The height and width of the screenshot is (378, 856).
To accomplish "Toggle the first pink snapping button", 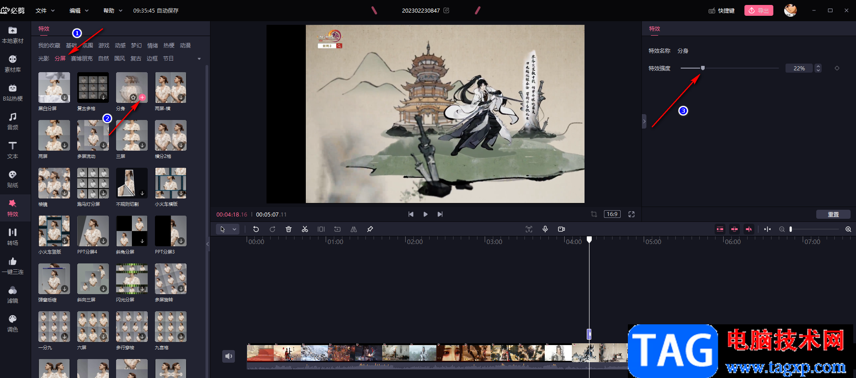I will [x=720, y=229].
